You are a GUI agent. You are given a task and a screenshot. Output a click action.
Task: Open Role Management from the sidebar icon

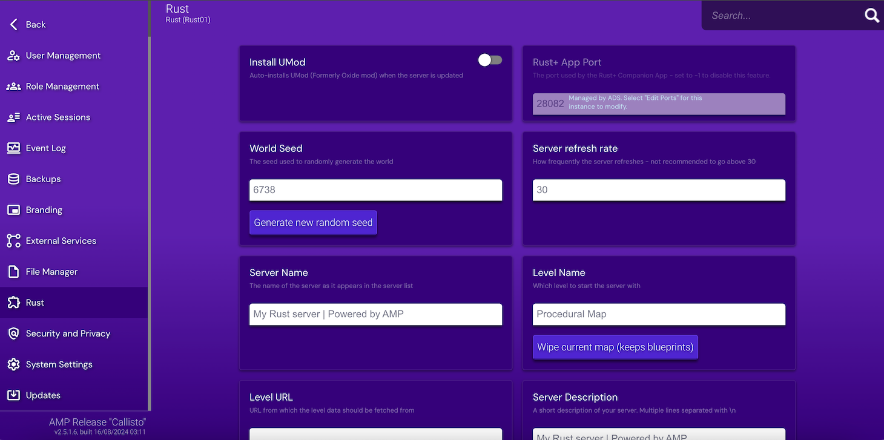[x=13, y=86]
